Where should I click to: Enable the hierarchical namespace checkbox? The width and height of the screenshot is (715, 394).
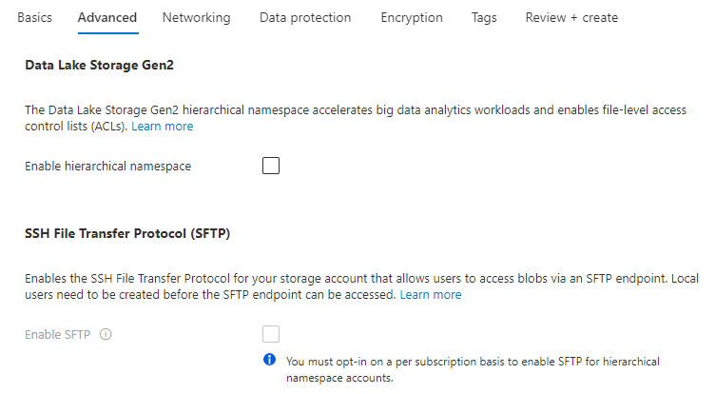click(271, 167)
